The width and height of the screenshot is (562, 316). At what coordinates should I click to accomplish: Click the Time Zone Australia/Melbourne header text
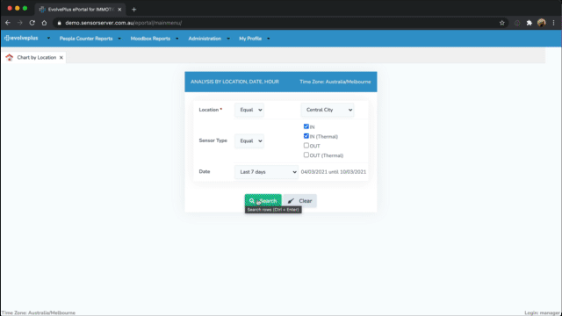pos(335,82)
